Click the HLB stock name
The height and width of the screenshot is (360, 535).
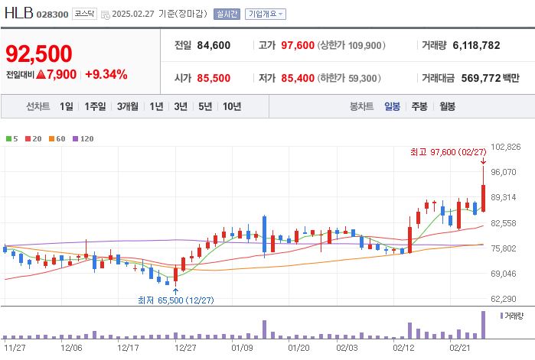pyautogui.click(x=19, y=13)
